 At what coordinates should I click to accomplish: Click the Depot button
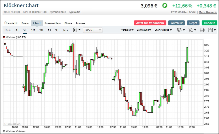(193, 23)
